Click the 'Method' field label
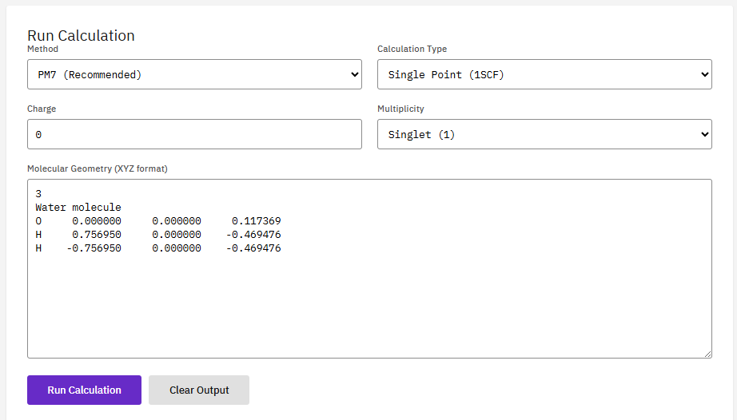737x420 pixels. tap(42, 49)
